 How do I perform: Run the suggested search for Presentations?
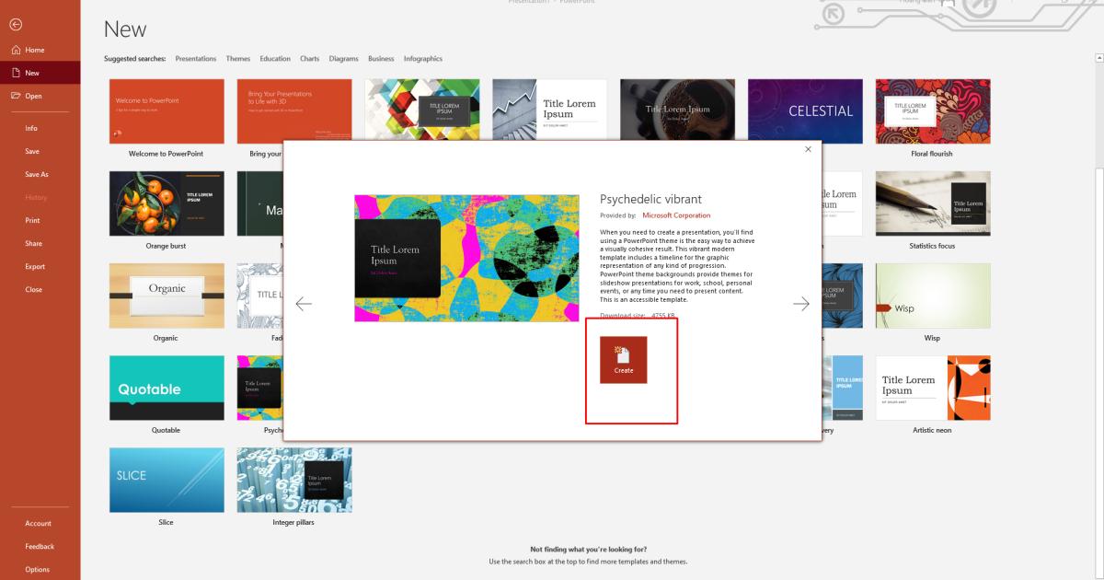pyautogui.click(x=195, y=58)
